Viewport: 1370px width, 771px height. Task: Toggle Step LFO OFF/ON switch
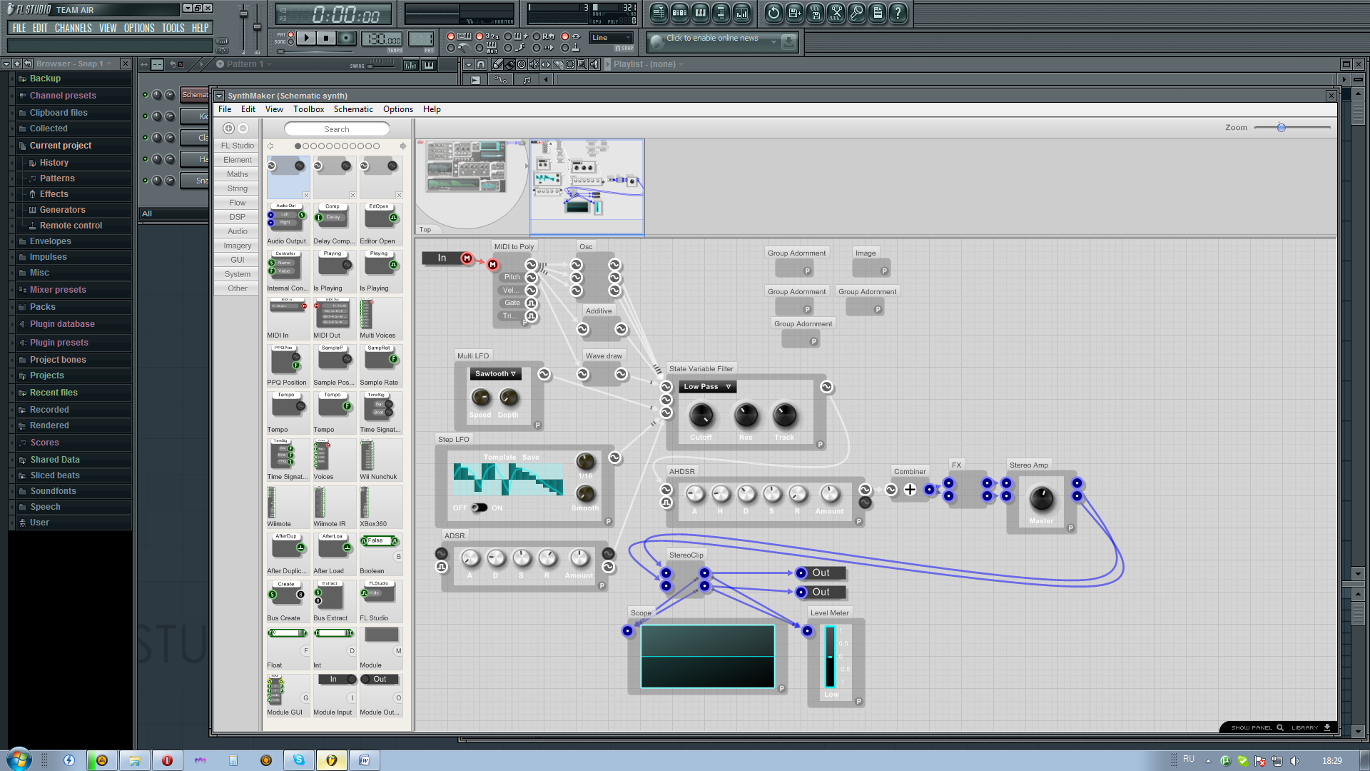(479, 508)
